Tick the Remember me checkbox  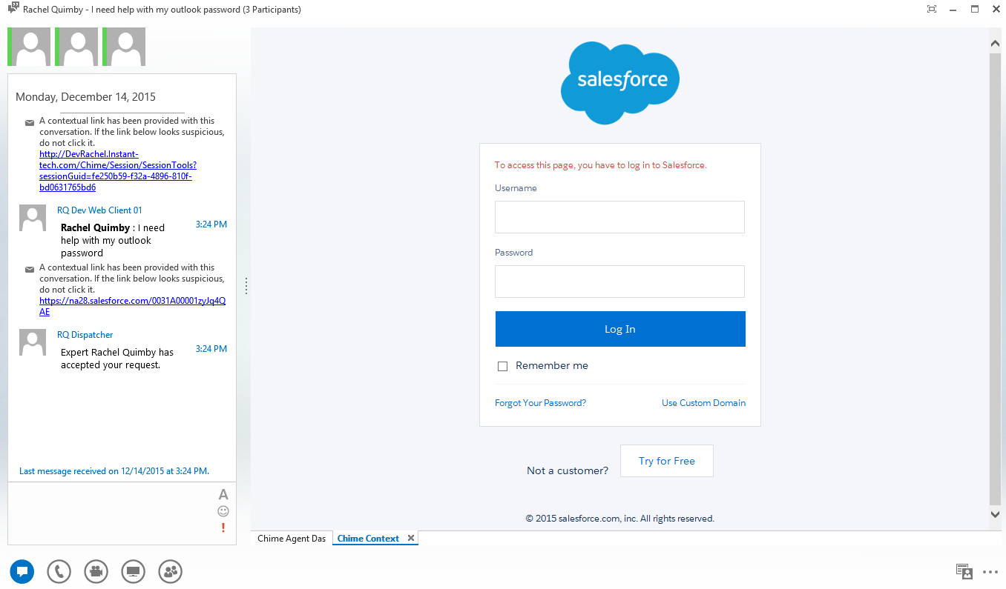502,366
